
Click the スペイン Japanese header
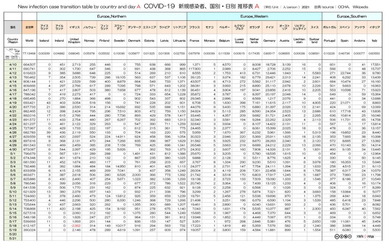coord(345,28)
